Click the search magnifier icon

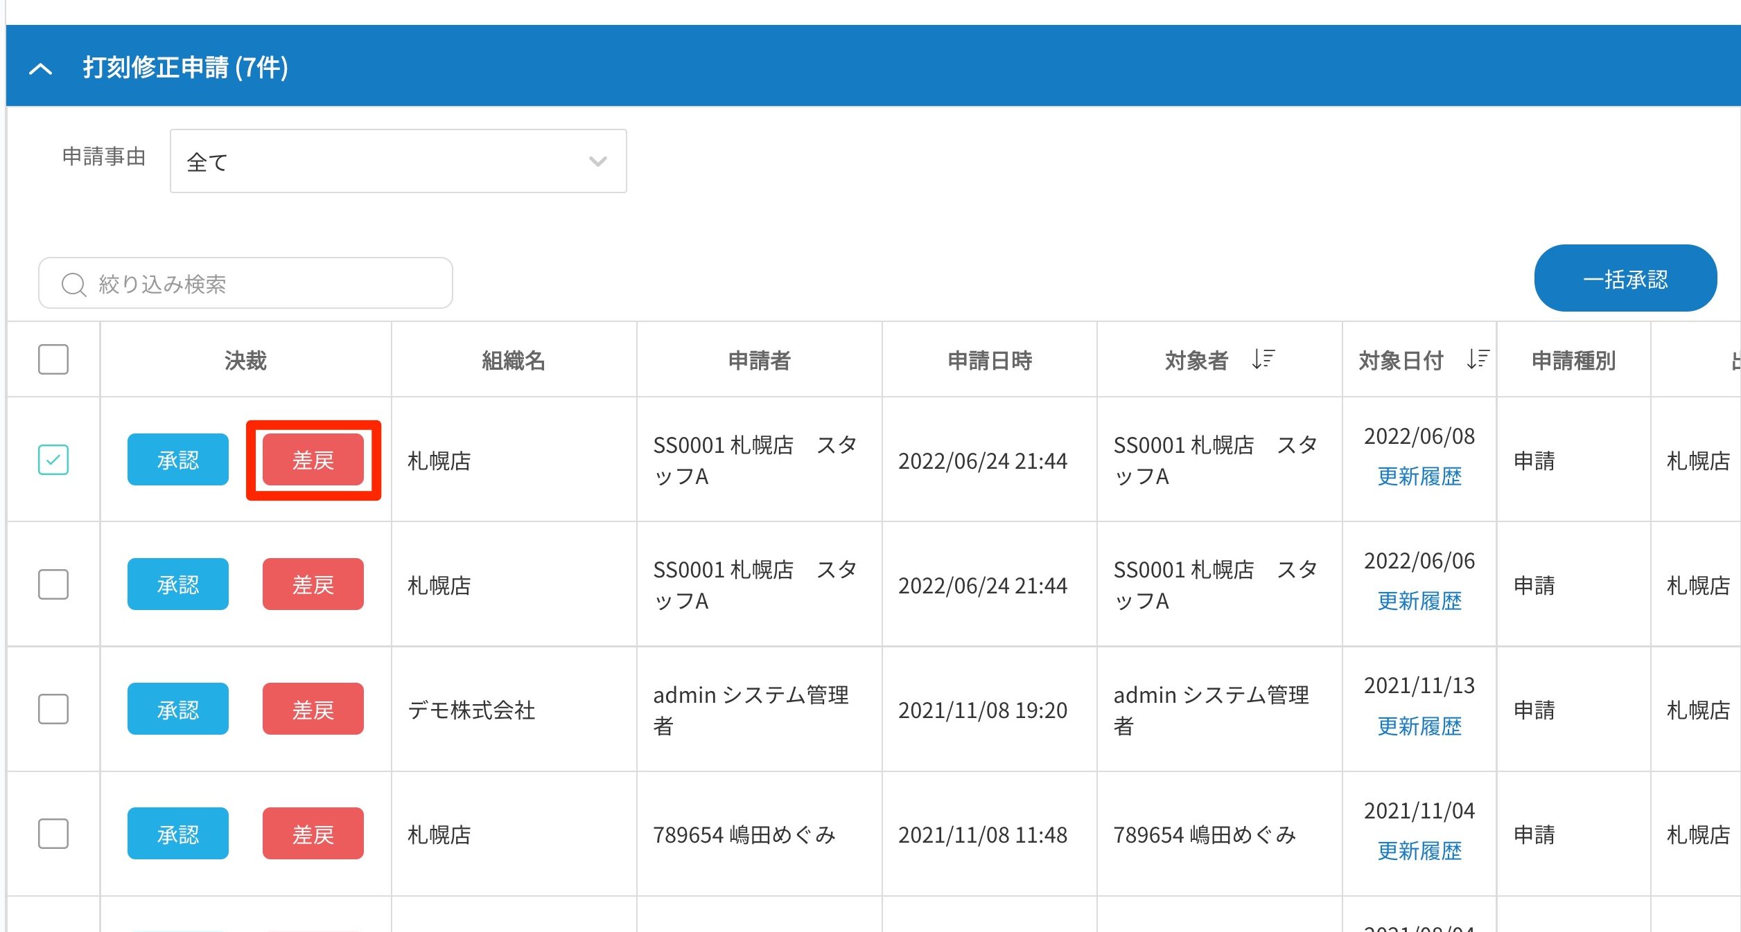click(73, 284)
